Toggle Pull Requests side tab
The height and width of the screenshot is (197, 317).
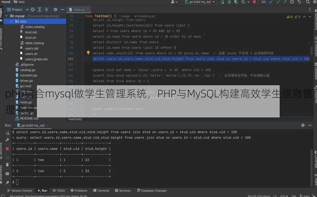tap(2, 39)
